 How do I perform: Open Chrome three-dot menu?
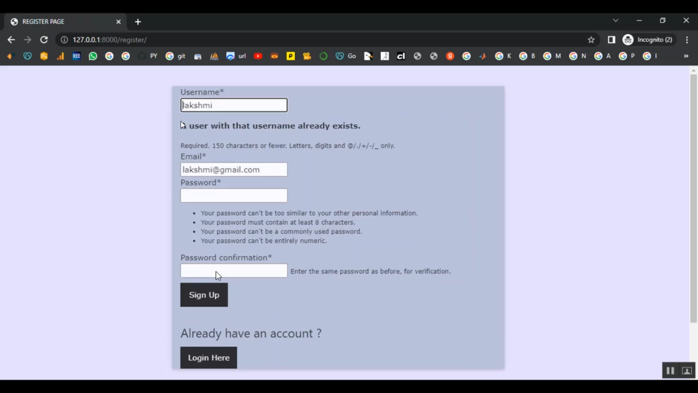[x=687, y=40]
